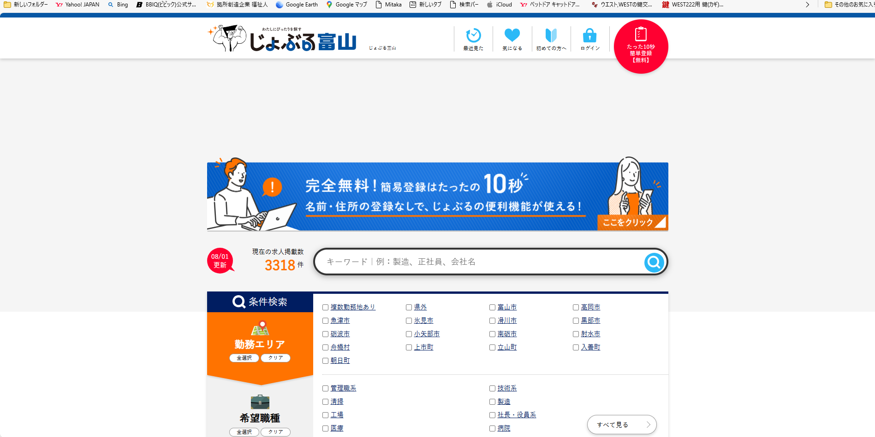Check the 富山市 checkbox
Viewport: 875px width, 437px height.
(492, 307)
